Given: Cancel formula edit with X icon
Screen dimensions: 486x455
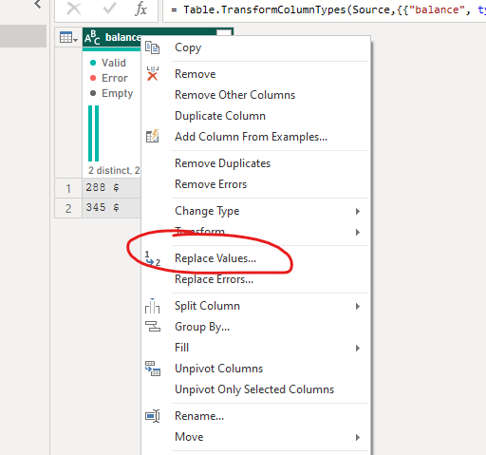Looking at the screenshot, I should tap(74, 9).
